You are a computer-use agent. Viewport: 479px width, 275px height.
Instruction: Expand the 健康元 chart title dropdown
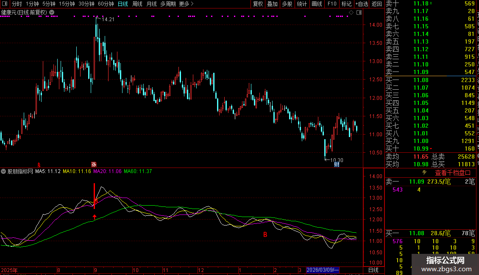(52, 13)
